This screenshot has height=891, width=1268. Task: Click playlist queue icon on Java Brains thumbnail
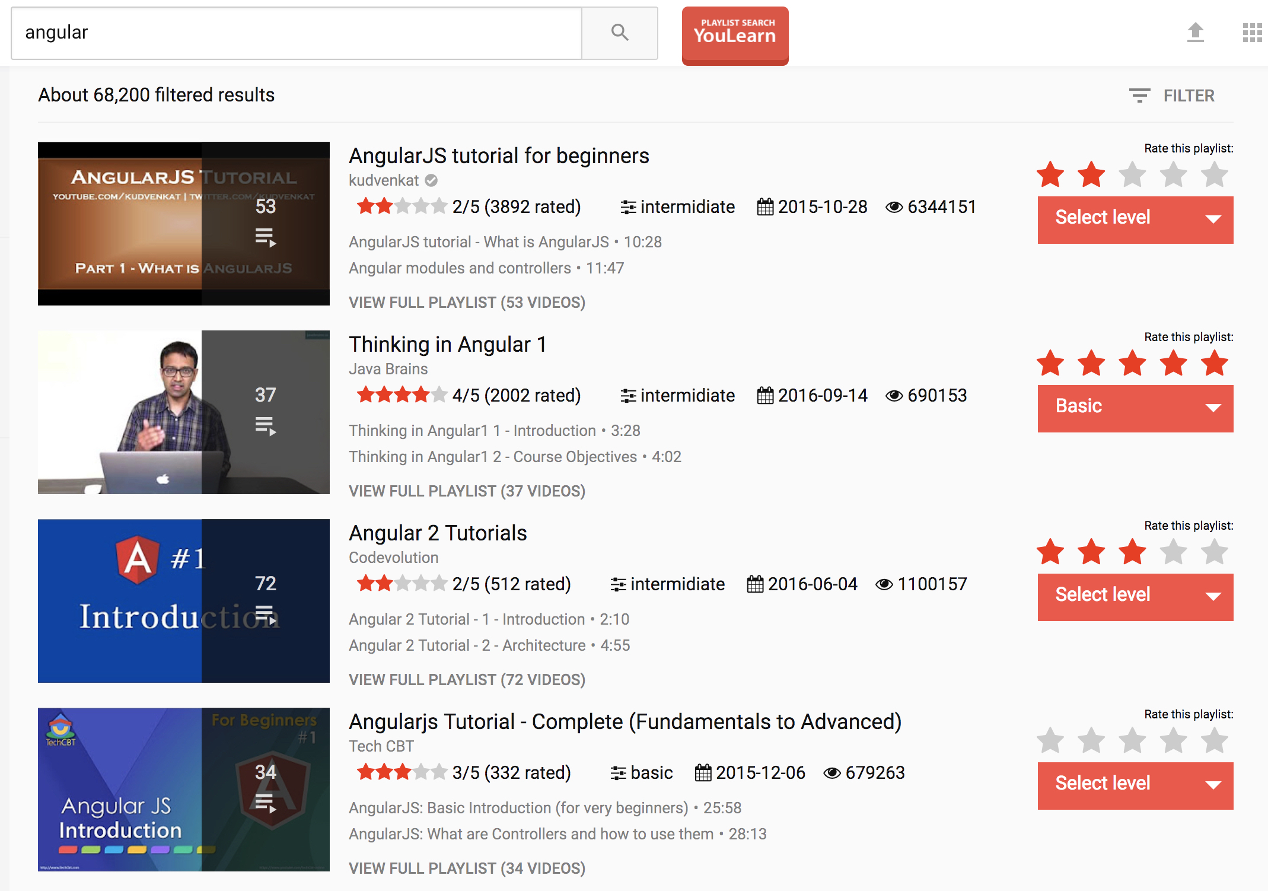tap(265, 426)
